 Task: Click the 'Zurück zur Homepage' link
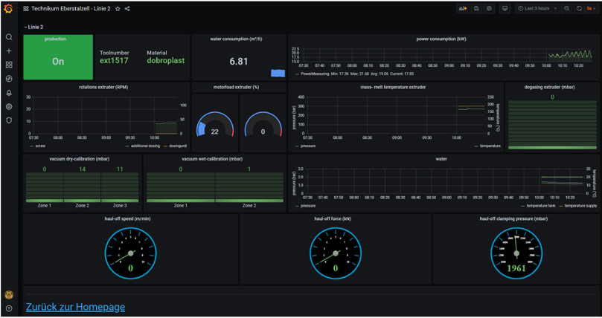[75, 307]
